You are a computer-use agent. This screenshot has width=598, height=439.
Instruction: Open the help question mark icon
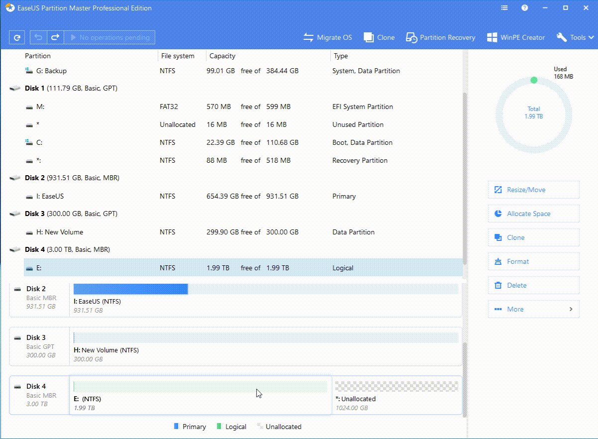pyautogui.click(x=525, y=8)
